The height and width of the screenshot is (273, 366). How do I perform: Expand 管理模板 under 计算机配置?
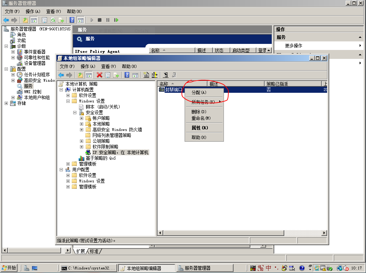[68, 164]
